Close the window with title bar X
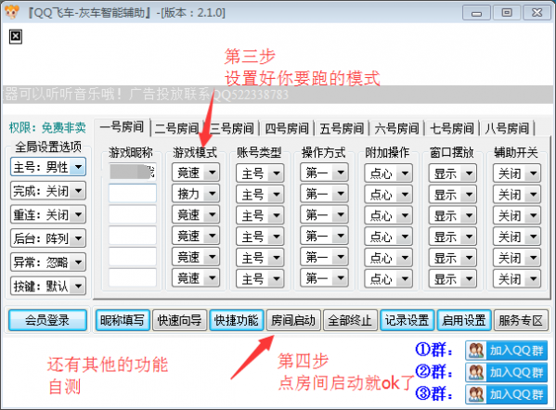 pyautogui.click(x=537, y=13)
